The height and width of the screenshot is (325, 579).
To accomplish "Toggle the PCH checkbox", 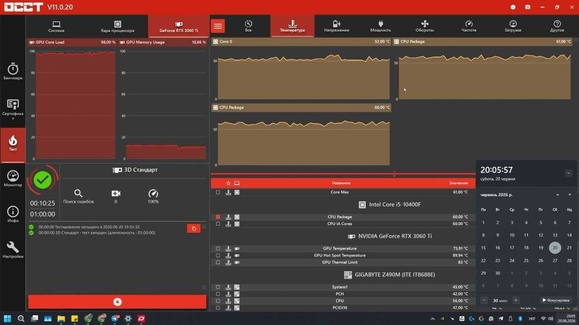I will pyautogui.click(x=218, y=294).
